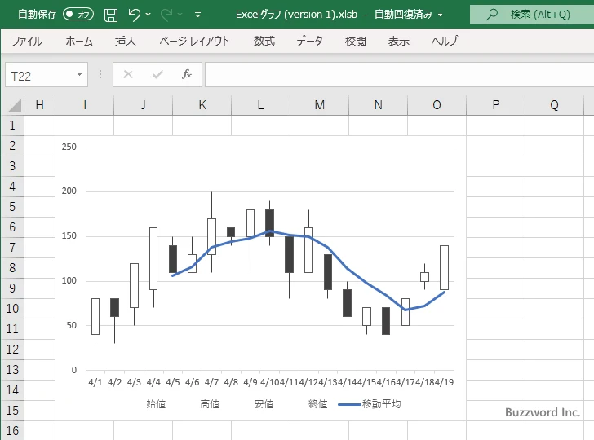Select row 13 header
The image size is (594, 440).
coord(12,370)
